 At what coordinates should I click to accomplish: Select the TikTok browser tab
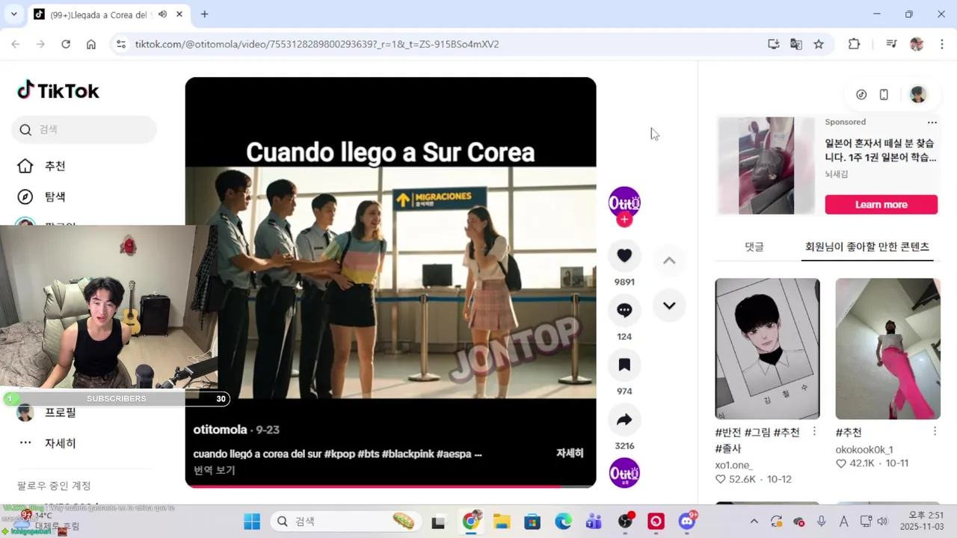point(109,14)
